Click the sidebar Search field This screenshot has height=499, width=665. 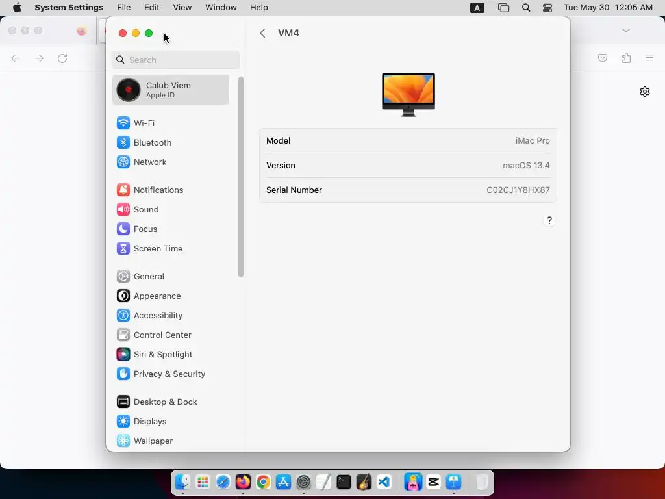(175, 60)
